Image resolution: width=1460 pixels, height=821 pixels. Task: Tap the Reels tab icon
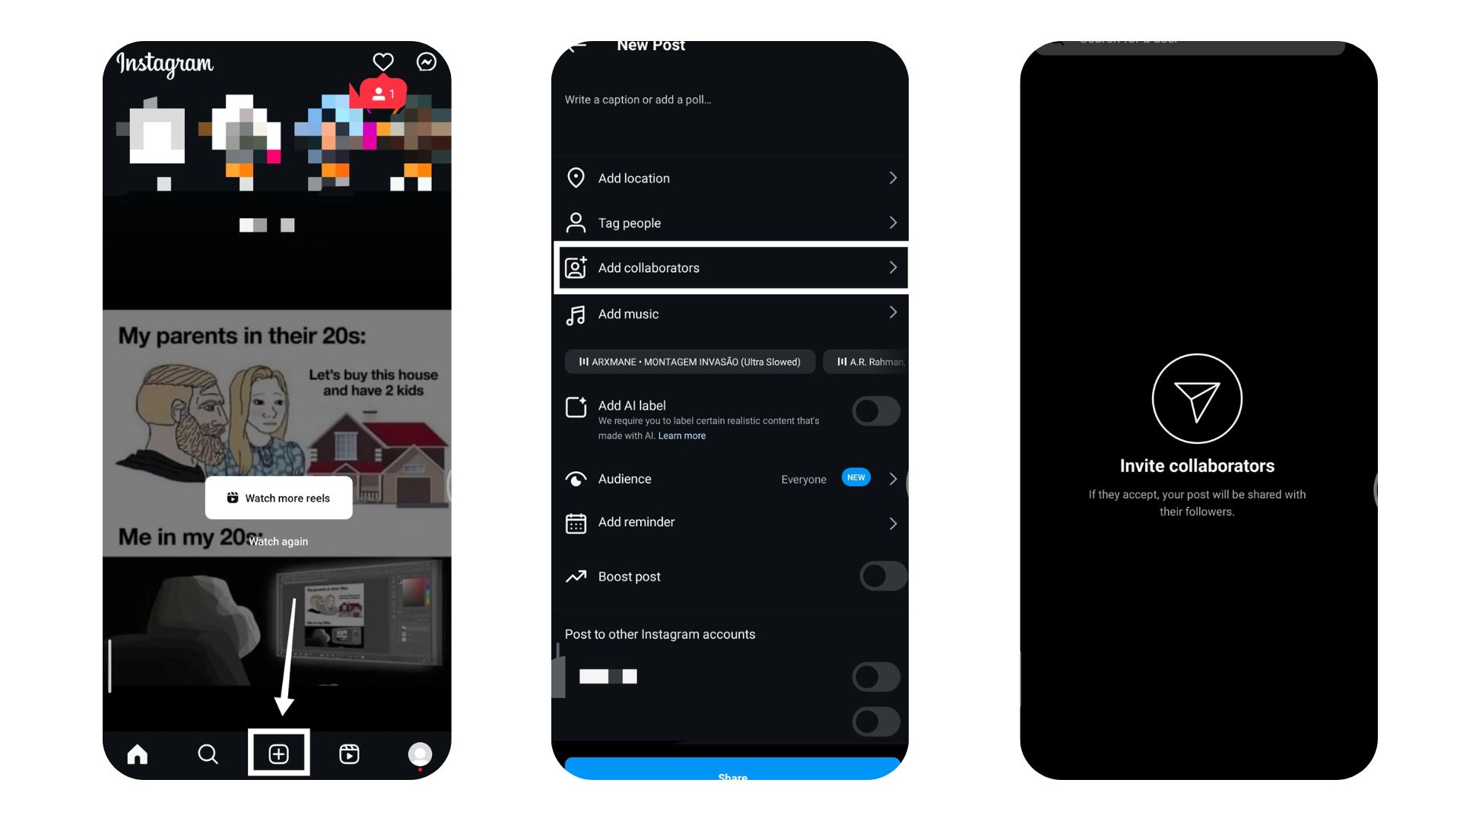coord(350,753)
